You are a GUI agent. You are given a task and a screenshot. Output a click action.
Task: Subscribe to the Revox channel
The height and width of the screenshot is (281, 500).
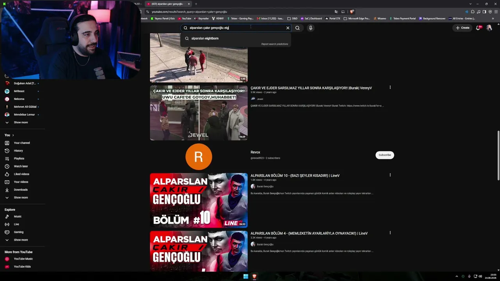(385, 155)
